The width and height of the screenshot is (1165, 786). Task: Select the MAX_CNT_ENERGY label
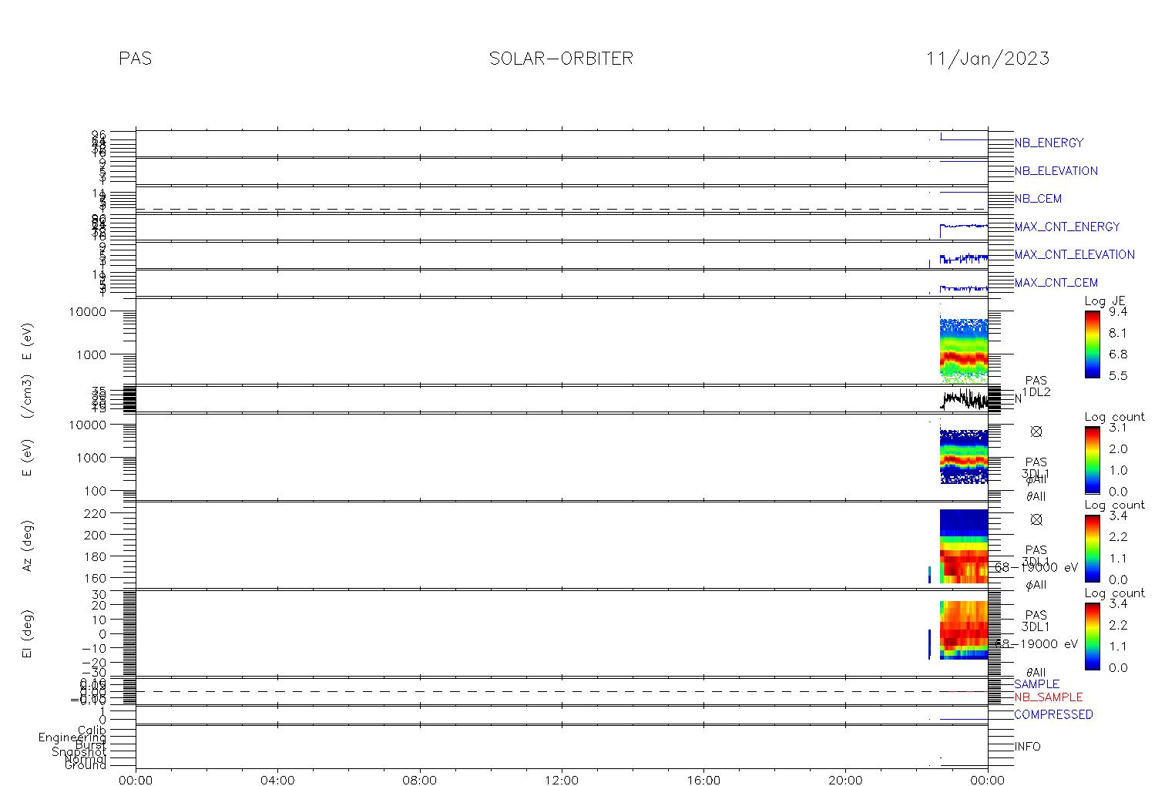[1067, 227]
